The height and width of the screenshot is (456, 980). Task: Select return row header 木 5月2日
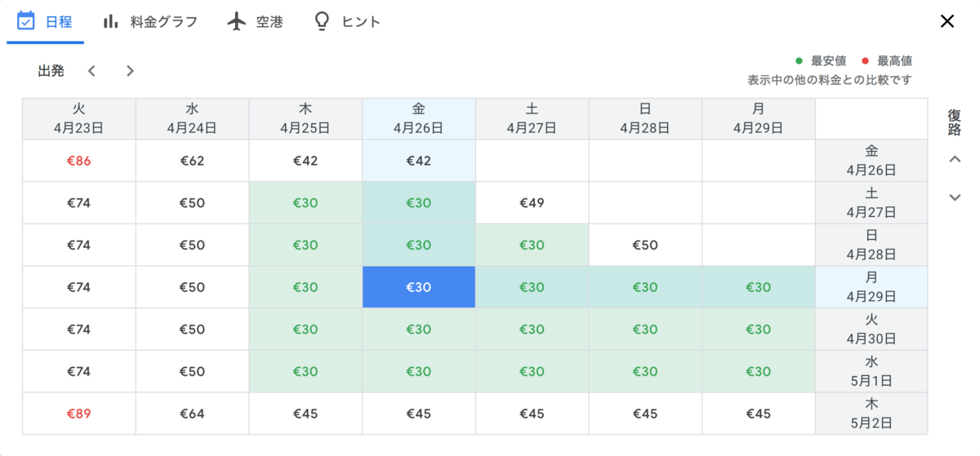[x=871, y=414]
